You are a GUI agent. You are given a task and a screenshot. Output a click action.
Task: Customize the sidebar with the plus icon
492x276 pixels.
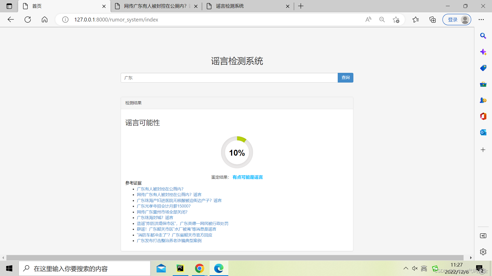click(x=483, y=150)
